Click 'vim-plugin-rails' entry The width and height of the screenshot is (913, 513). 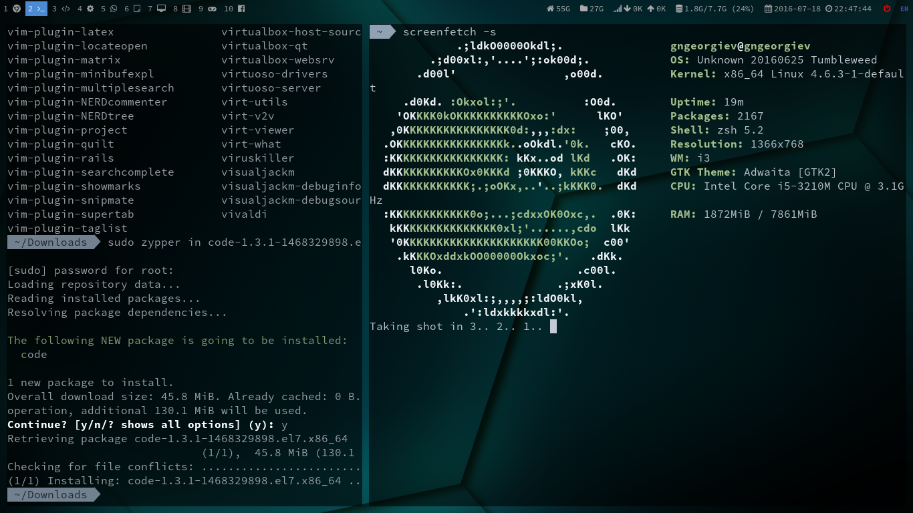pos(61,158)
